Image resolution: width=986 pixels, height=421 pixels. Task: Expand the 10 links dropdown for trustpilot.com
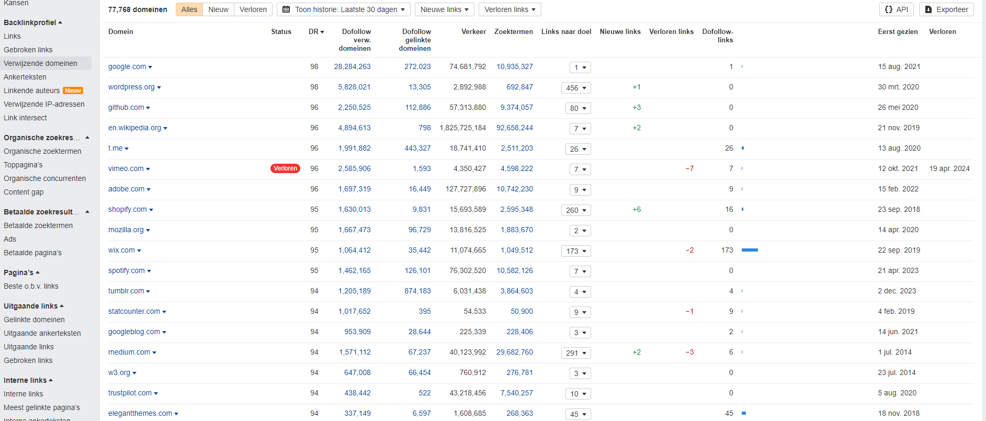578,394
